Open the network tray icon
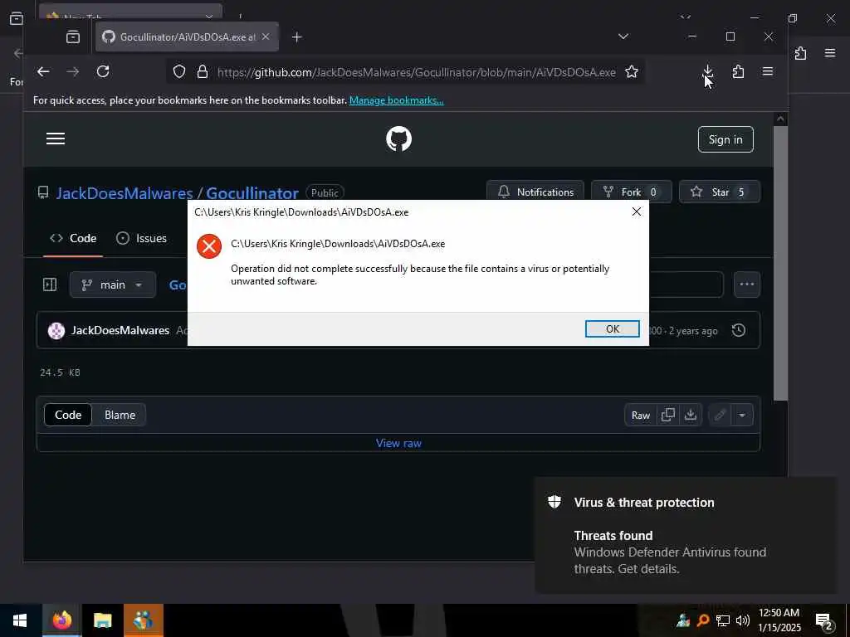 pyautogui.click(x=723, y=620)
